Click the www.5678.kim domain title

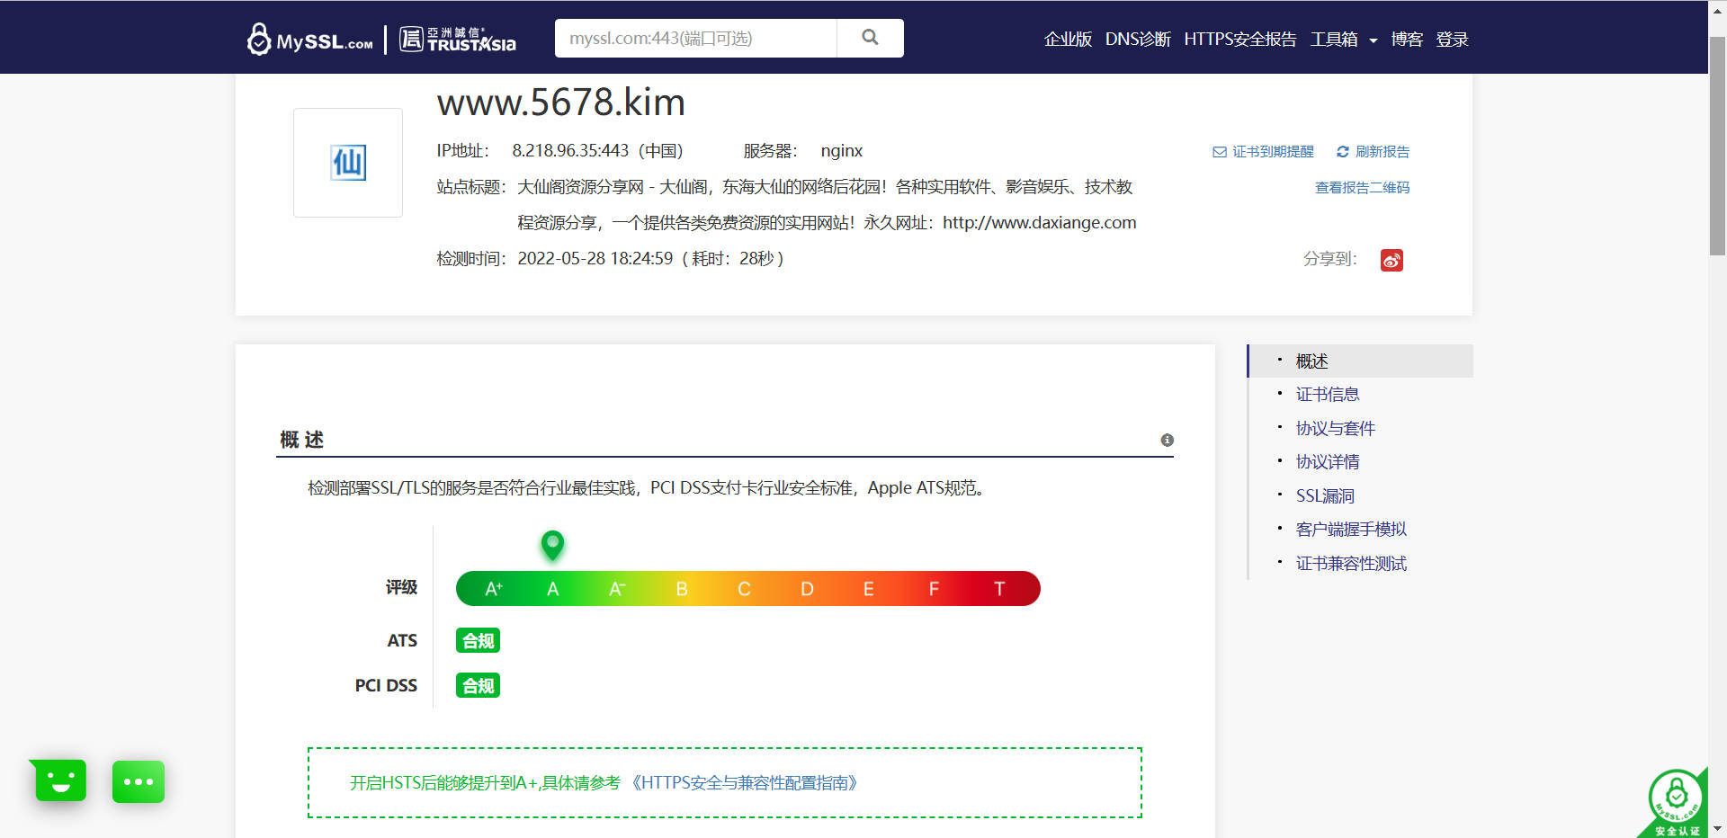pos(561,103)
